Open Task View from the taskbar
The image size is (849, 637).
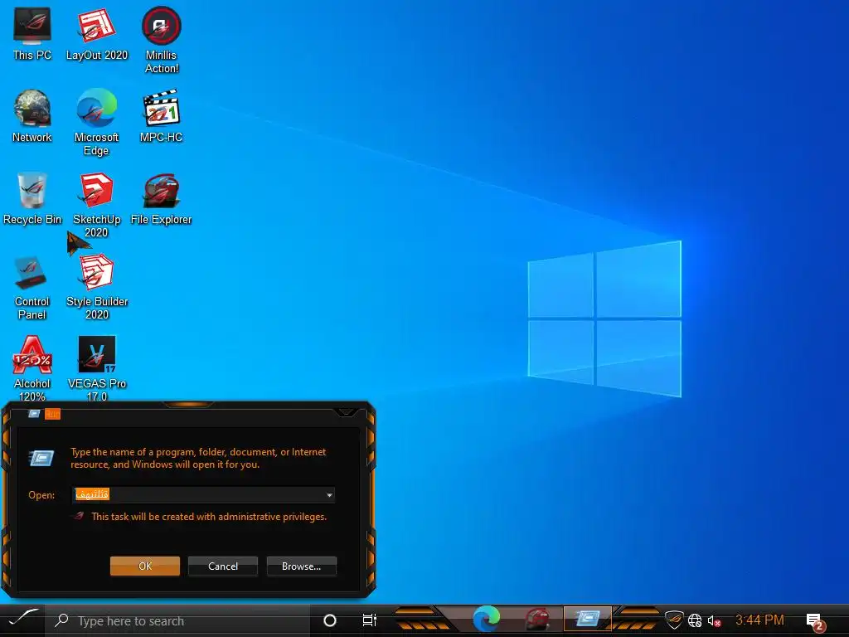pyautogui.click(x=369, y=620)
